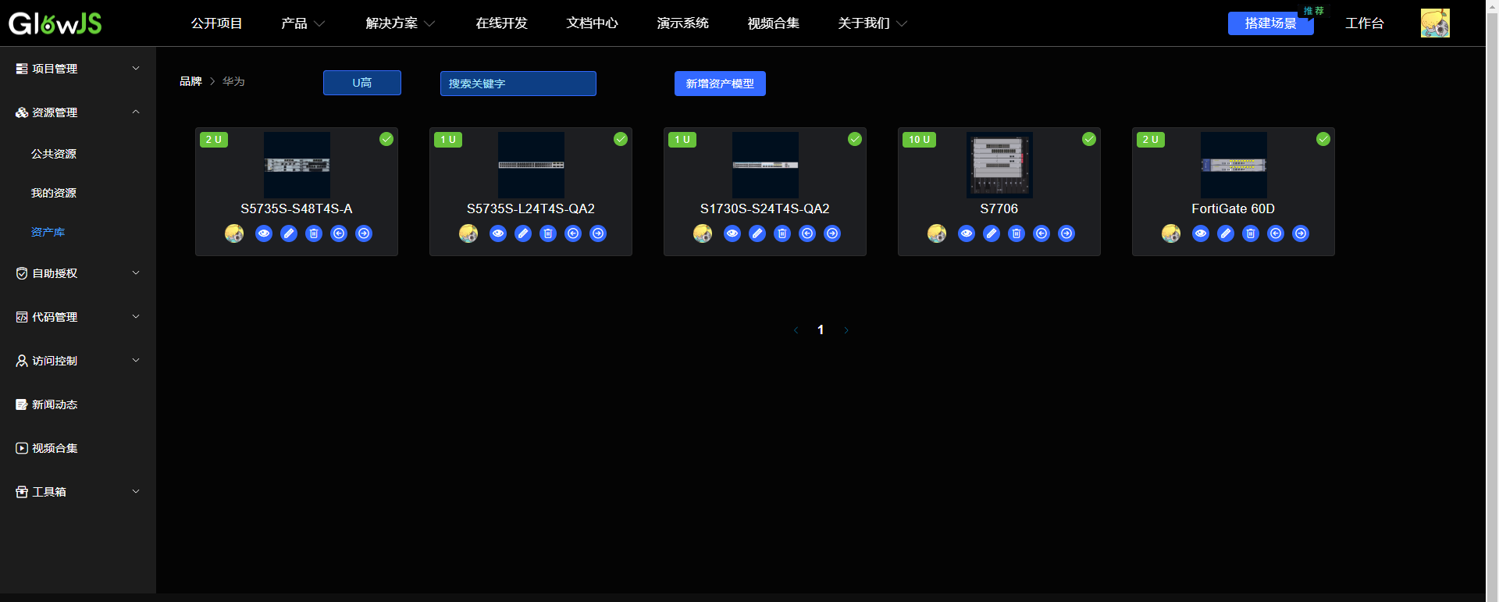Screen dimensions: 1499x602
Task: Open user avatar in the top bar
Action: click(x=1435, y=23)
